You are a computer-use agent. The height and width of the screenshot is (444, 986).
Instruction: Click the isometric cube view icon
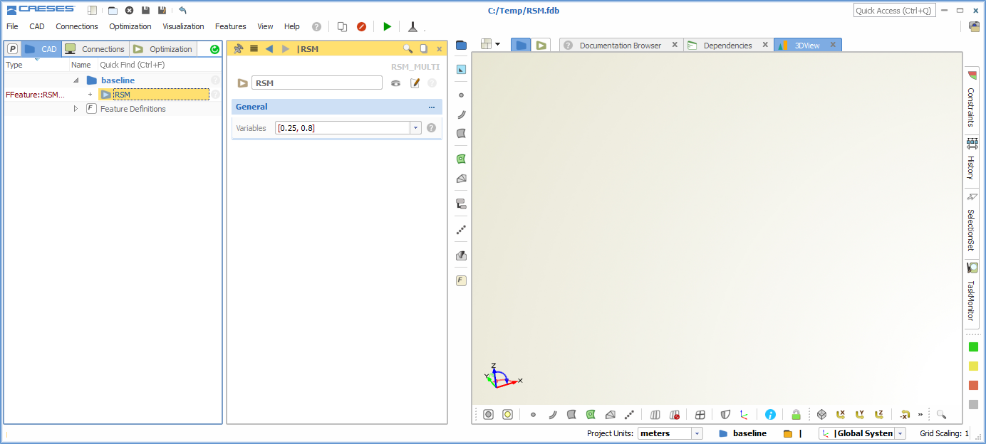(x=821, y=414)
